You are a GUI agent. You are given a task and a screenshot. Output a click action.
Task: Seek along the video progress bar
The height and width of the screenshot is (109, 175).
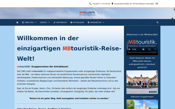pyautogui.click(x=142, y=52)
